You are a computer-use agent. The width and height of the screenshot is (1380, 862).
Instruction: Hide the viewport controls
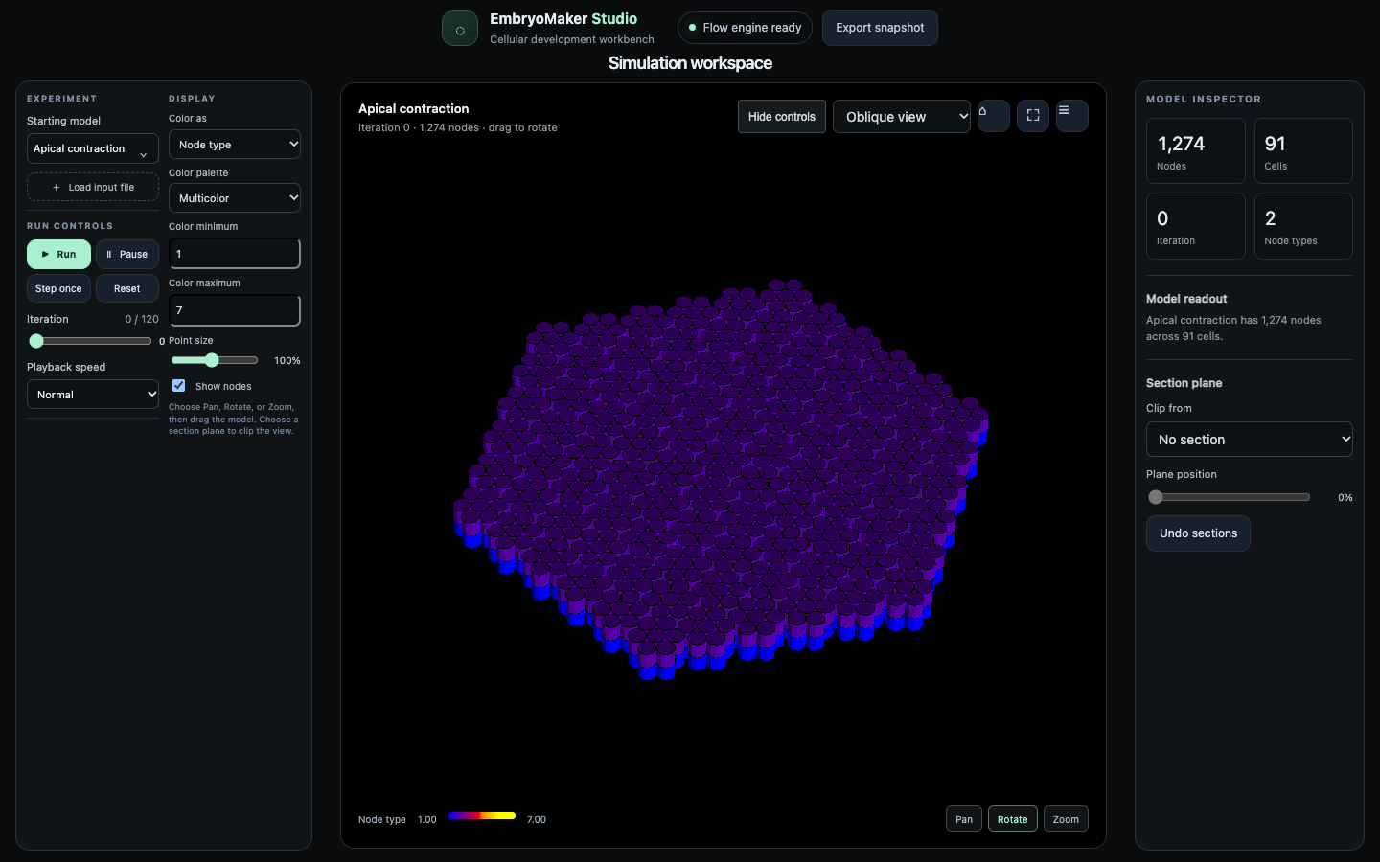coord(782,117)
